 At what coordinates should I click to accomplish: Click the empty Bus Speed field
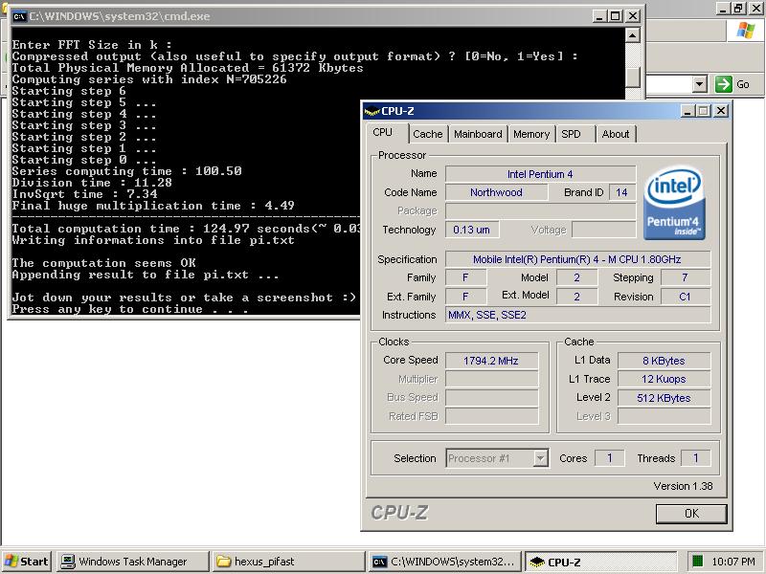click(491, 398)
